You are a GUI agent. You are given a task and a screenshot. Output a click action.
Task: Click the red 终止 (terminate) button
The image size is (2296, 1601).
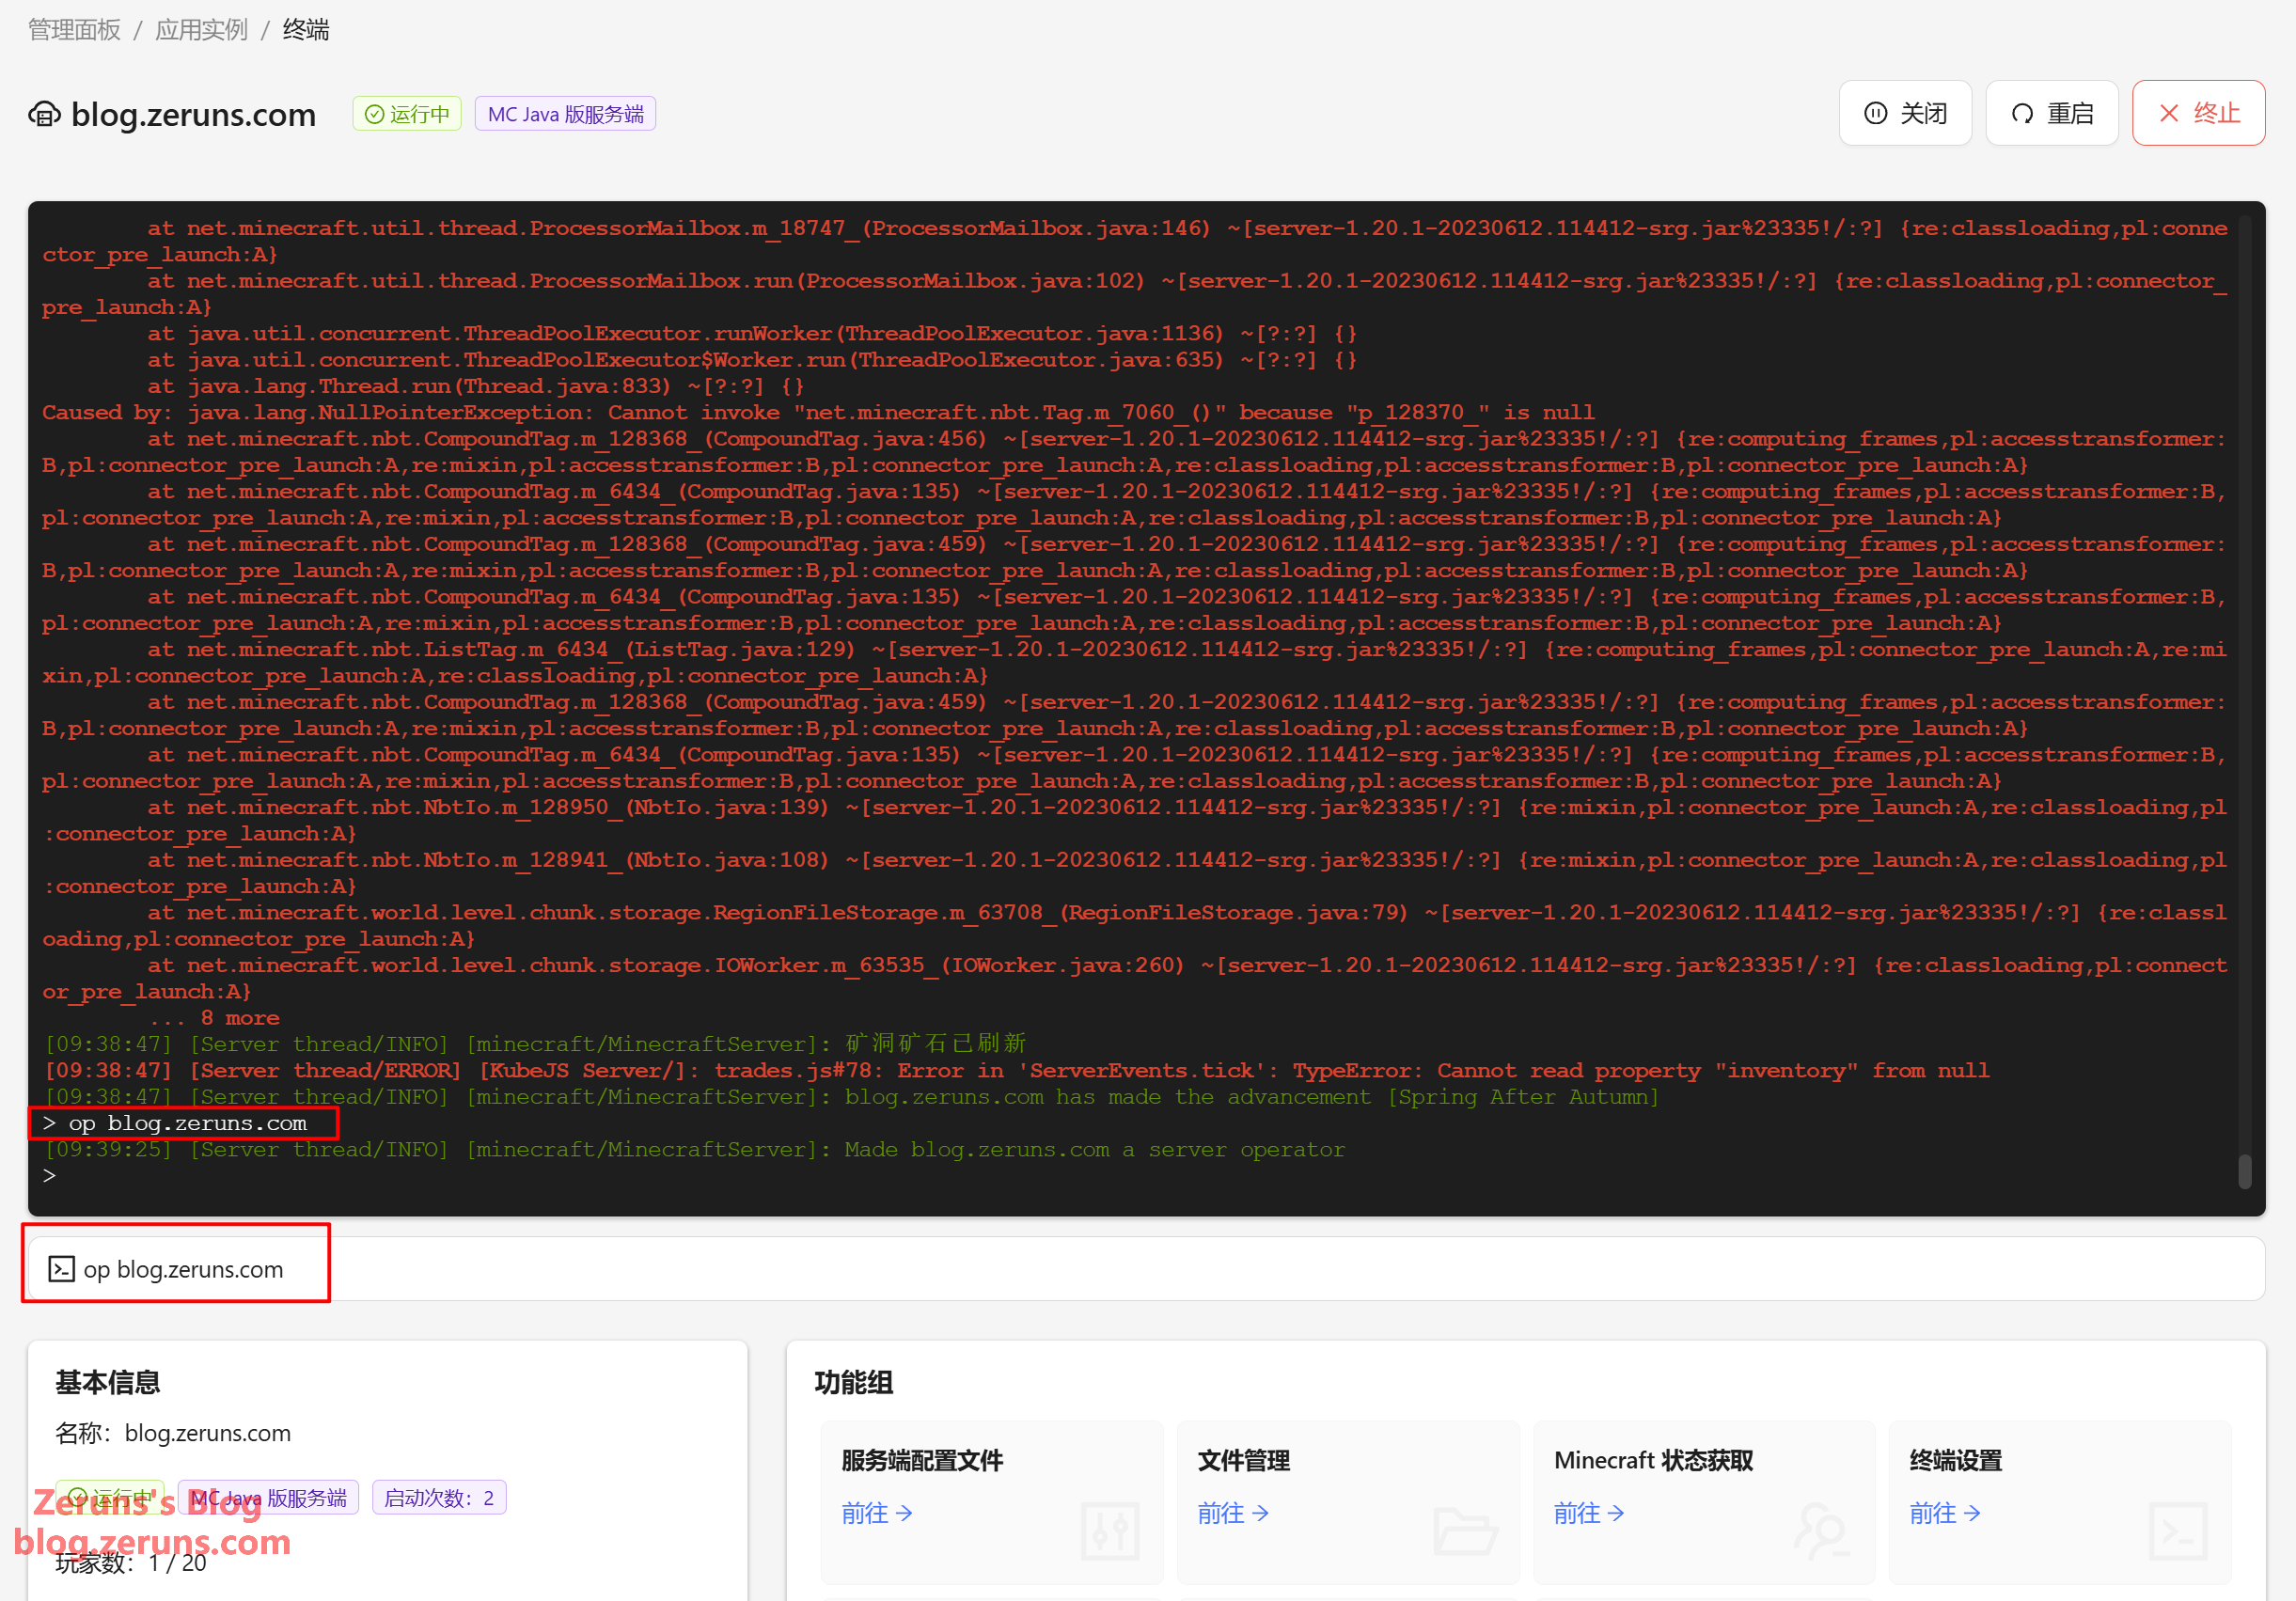click(x=2197, y=113)
